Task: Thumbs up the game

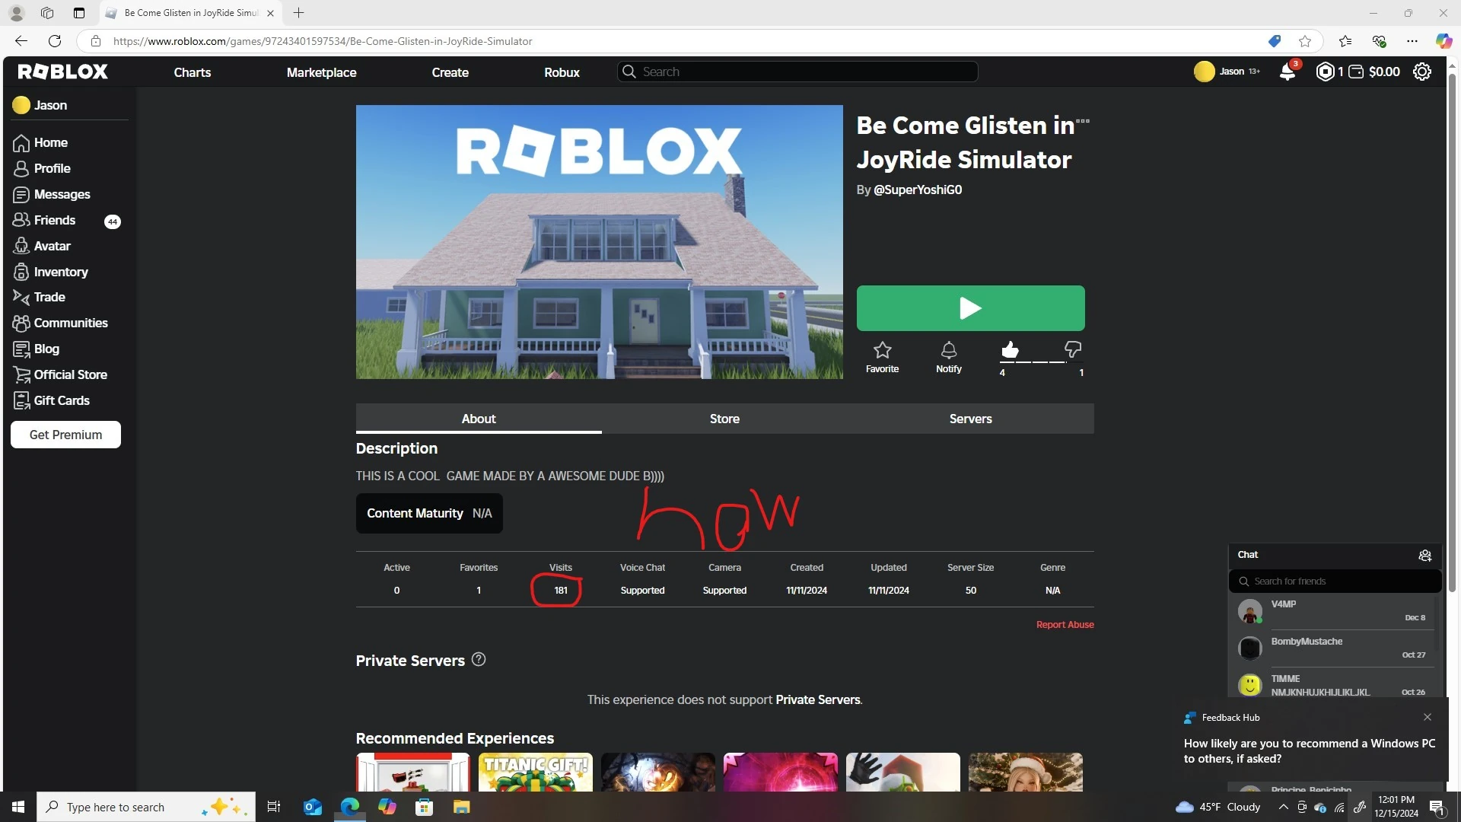Action: pos(1009,350)
